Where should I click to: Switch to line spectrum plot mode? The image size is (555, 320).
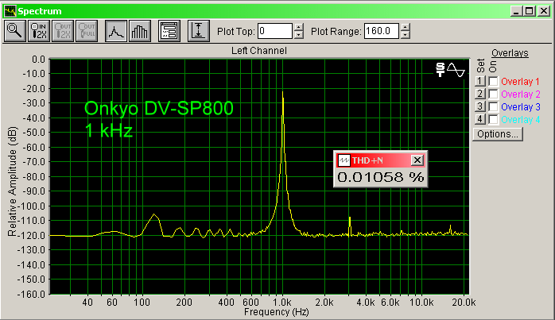pos(116,31)
